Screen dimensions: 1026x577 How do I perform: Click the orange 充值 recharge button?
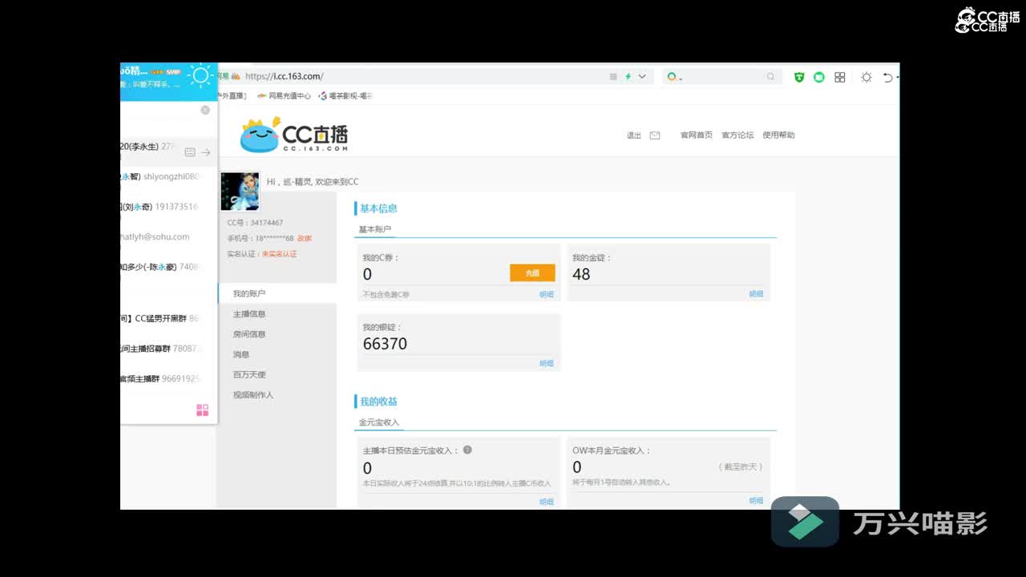click(532, 273)
